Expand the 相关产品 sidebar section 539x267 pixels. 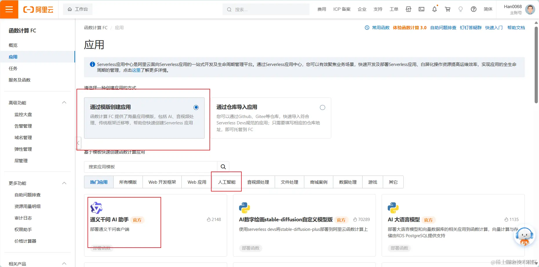click(64, 263)
